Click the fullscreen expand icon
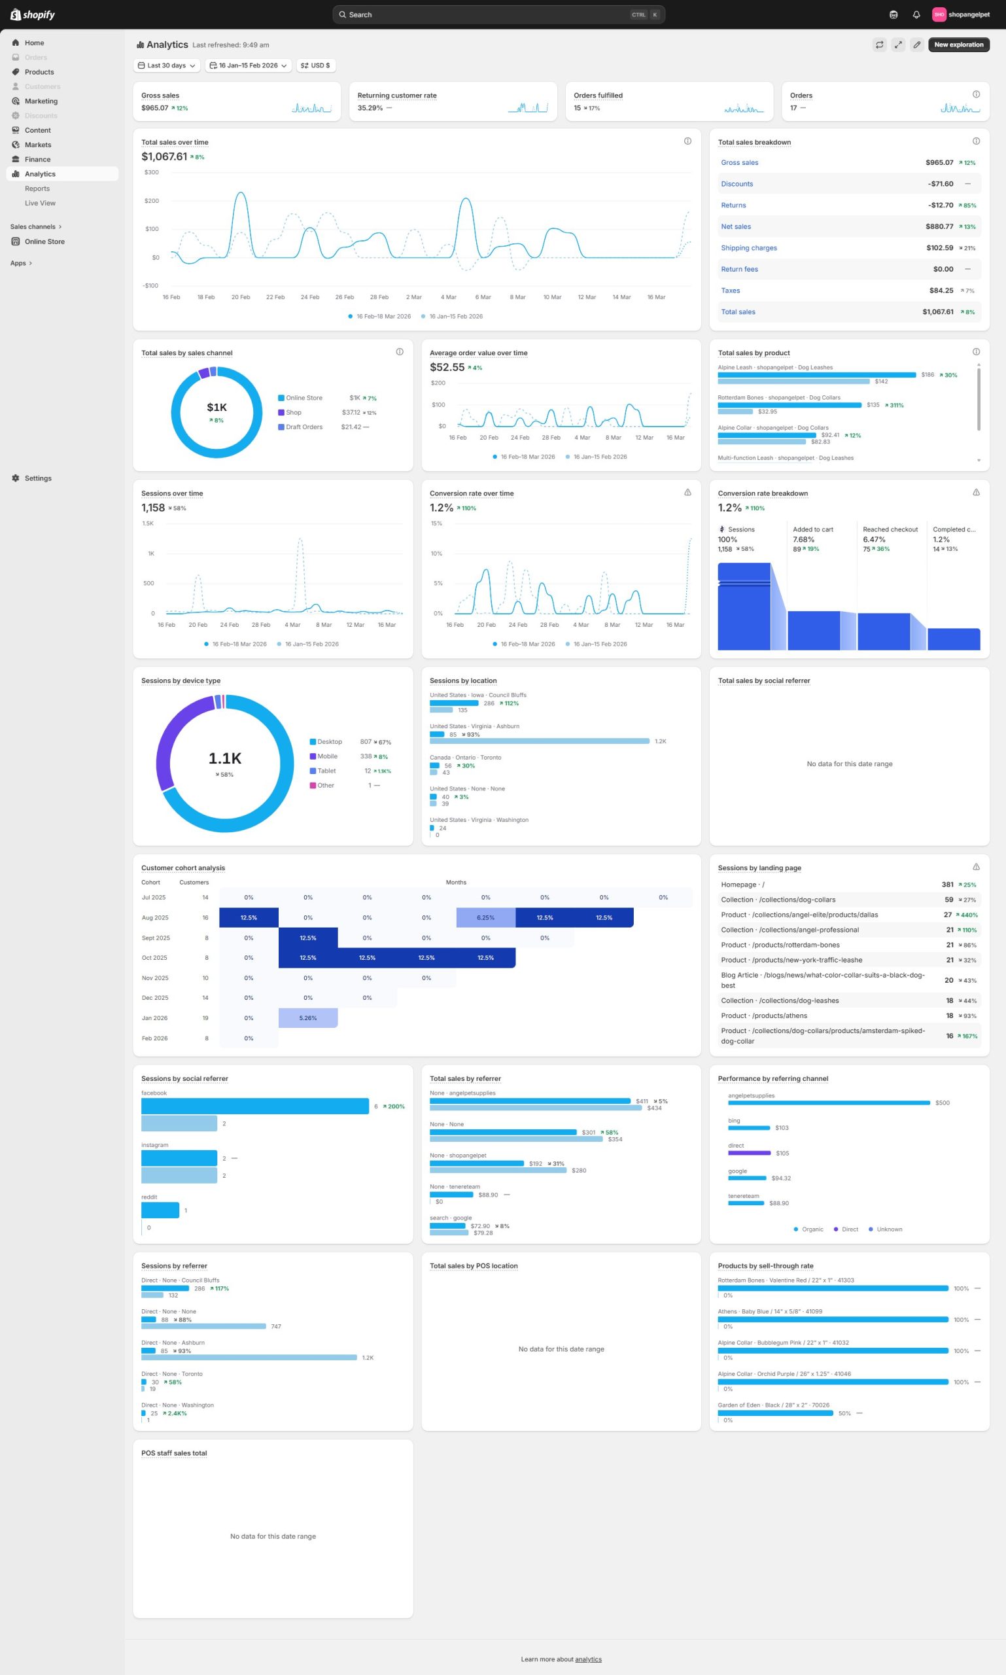This screenshot has height=1675, width=1006. [x=897, y=44]
